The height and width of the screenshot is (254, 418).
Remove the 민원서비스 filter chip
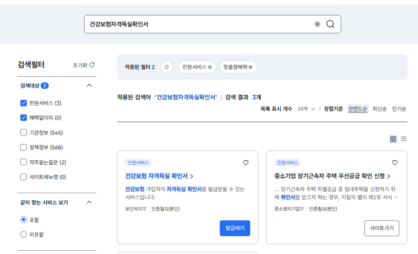point(210,67)
